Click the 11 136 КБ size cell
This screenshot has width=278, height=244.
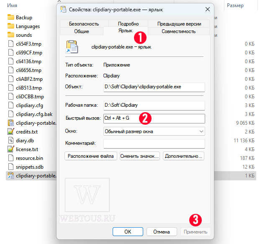pos(244,141)
